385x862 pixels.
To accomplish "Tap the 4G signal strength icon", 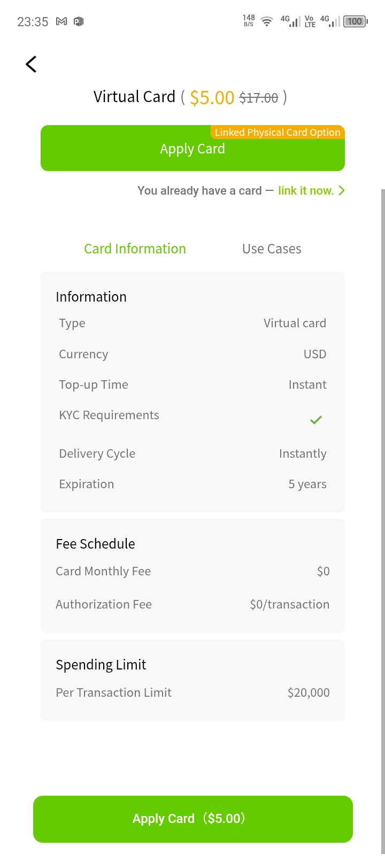I will coord(290,21).
